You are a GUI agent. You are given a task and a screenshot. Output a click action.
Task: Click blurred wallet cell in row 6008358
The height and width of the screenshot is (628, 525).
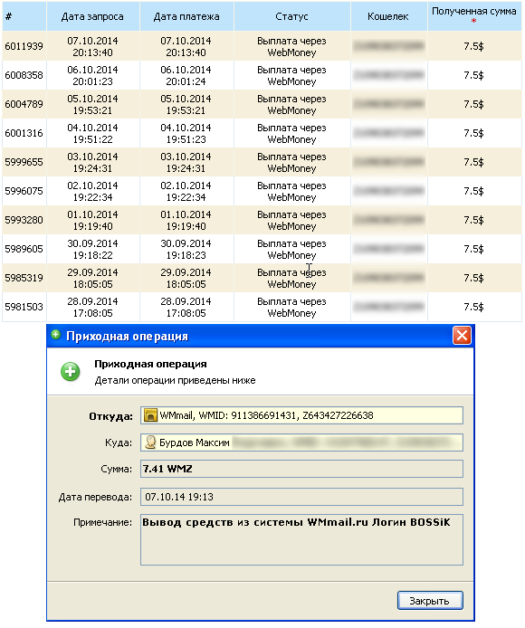[388, 75]
